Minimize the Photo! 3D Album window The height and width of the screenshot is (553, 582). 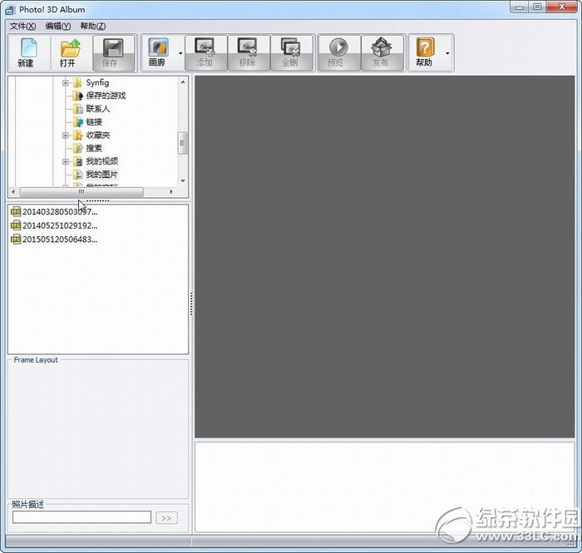[520, 7]
